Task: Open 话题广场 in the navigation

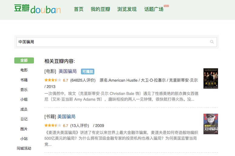Action: (154, 9)
